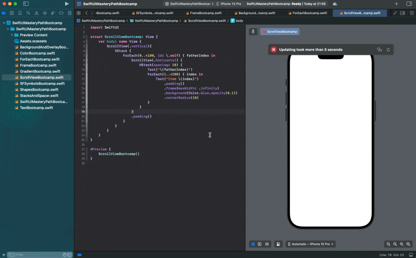Toggle the right inspector panel
Viewport: 416px width, 258px height.
point(409,4)
